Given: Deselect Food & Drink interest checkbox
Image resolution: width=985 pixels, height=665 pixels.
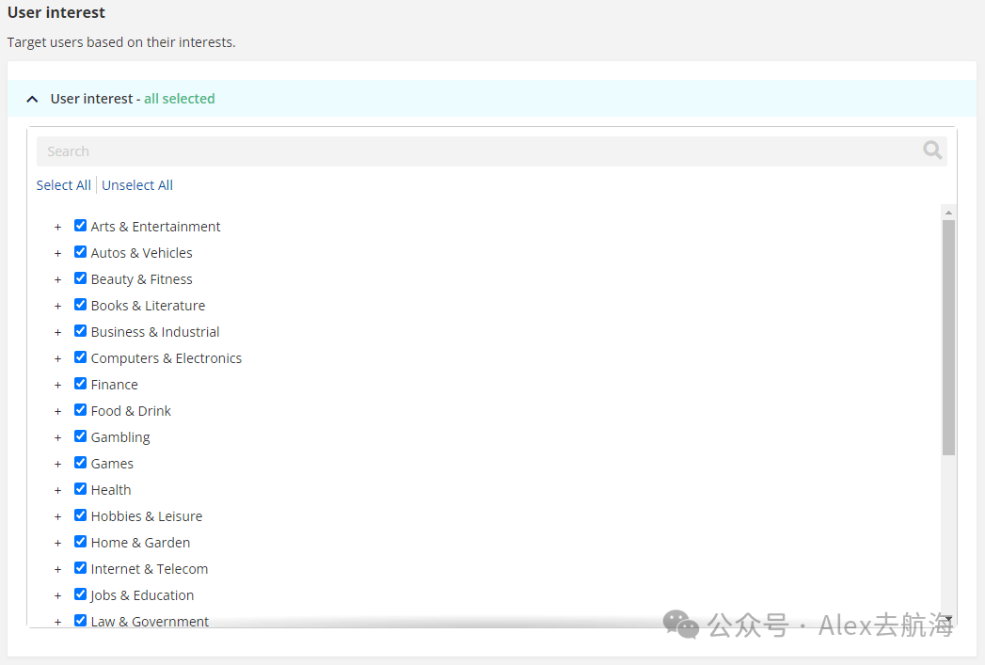Looking at the screenshot, I should click(80, 410).
